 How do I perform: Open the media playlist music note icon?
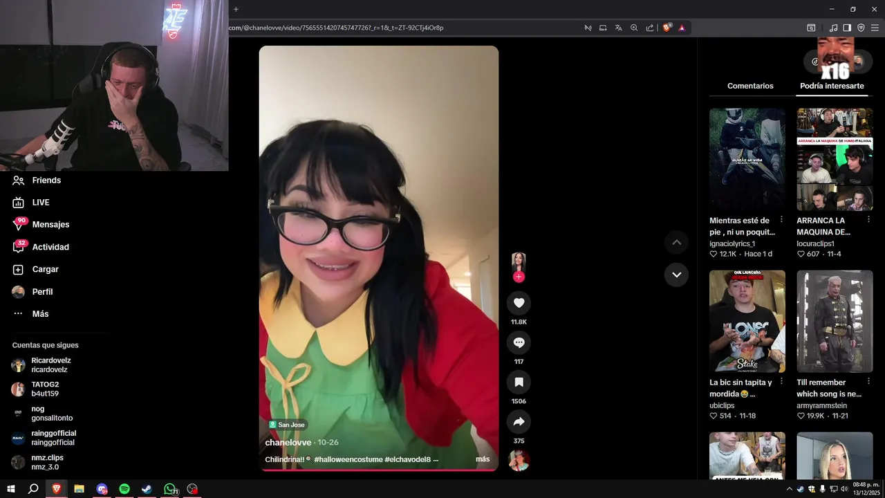(833, 28)
